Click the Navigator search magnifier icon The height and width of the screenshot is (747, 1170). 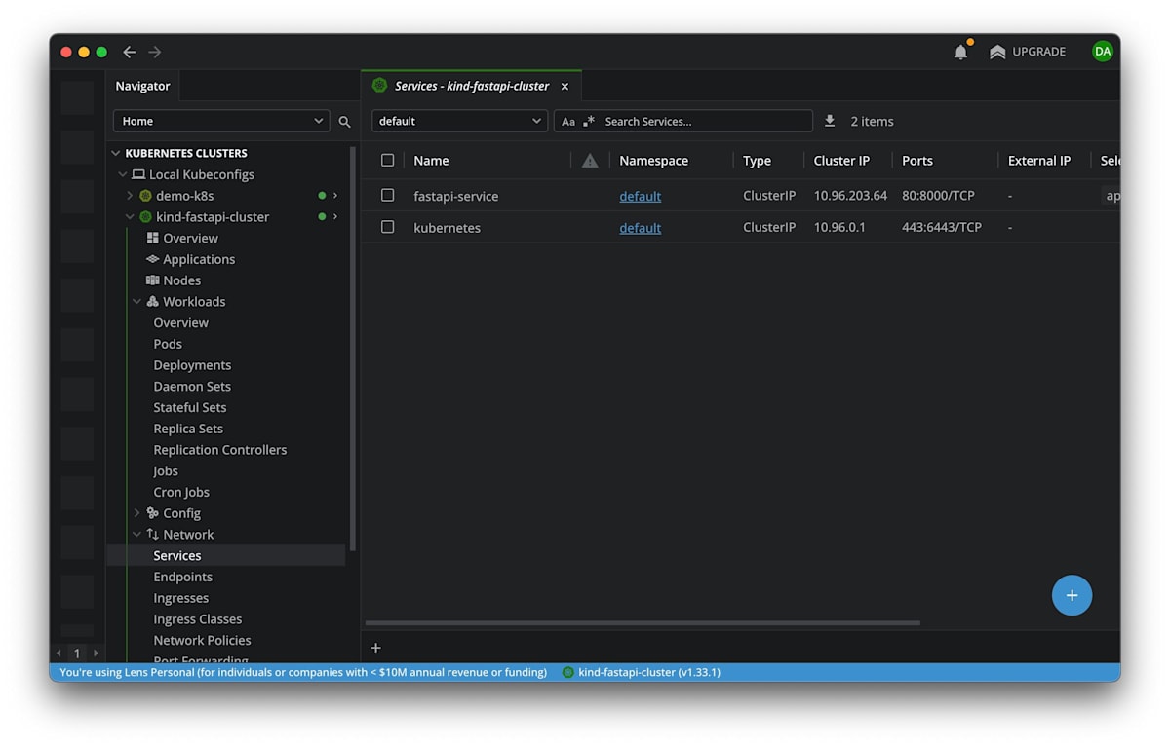344,122
